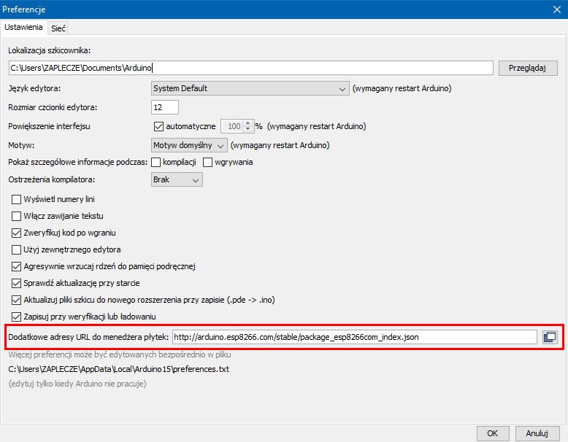568x442 pixels.
Task: Expand the Ostrzeżenia kompilatora dropdown
Action: [x=177, y=179]
